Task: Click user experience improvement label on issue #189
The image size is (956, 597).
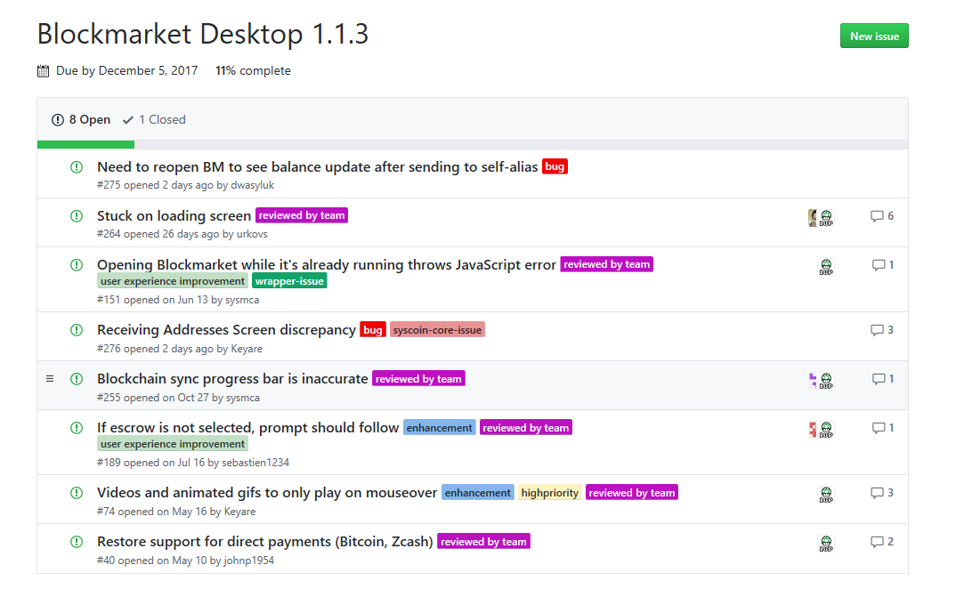Action: (x=173, y=443)
